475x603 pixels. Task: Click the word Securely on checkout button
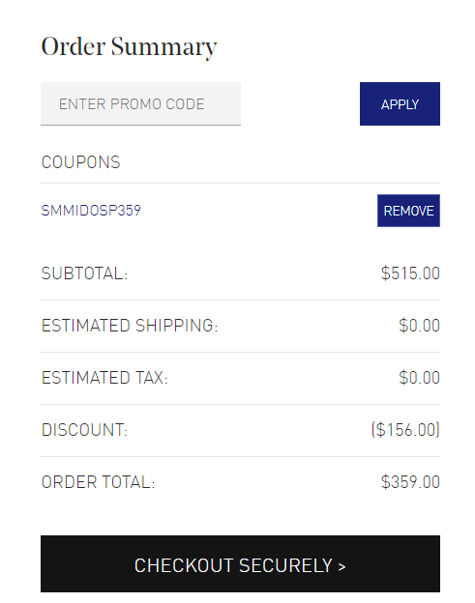point(285,565)
